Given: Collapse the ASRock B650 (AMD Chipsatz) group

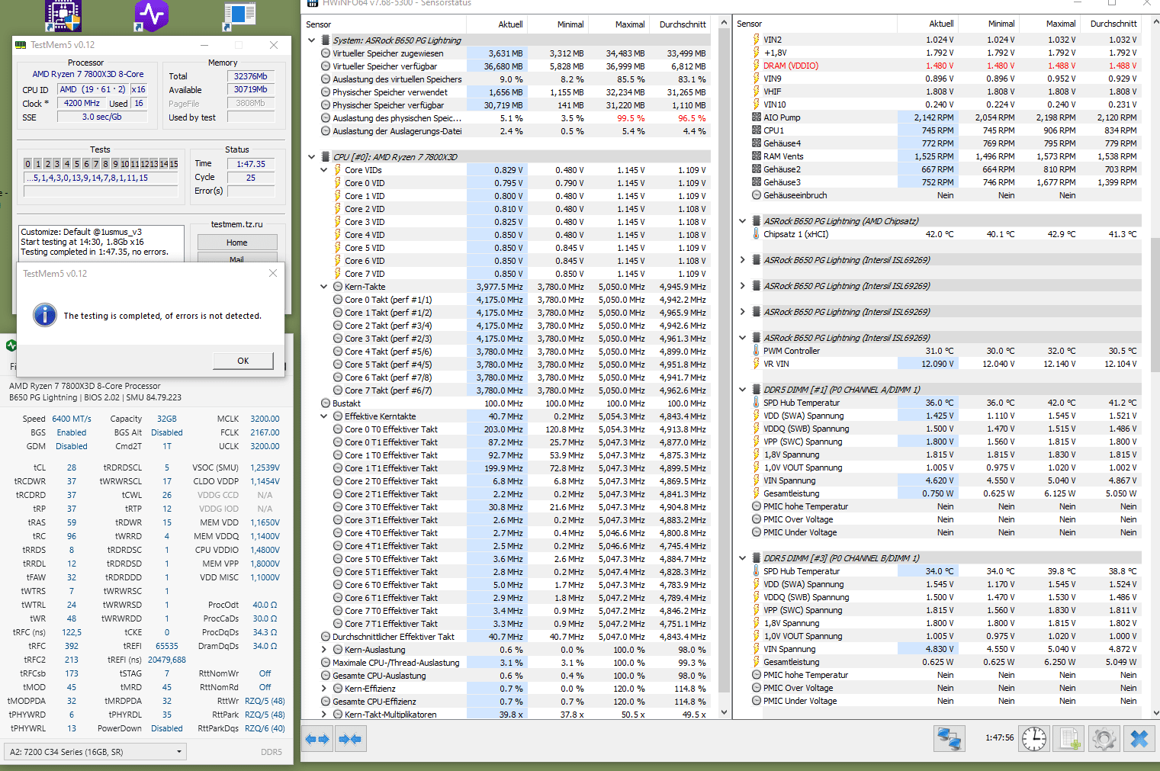Looking at the screenshot, I should (743, 221).
